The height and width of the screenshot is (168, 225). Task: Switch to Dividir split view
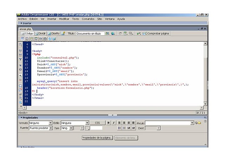click(40, 34)
